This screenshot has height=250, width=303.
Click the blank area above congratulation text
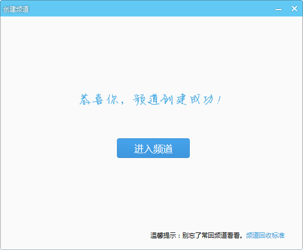pos(151,54)
